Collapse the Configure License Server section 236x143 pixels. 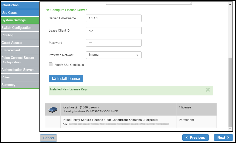coord(67,10)
